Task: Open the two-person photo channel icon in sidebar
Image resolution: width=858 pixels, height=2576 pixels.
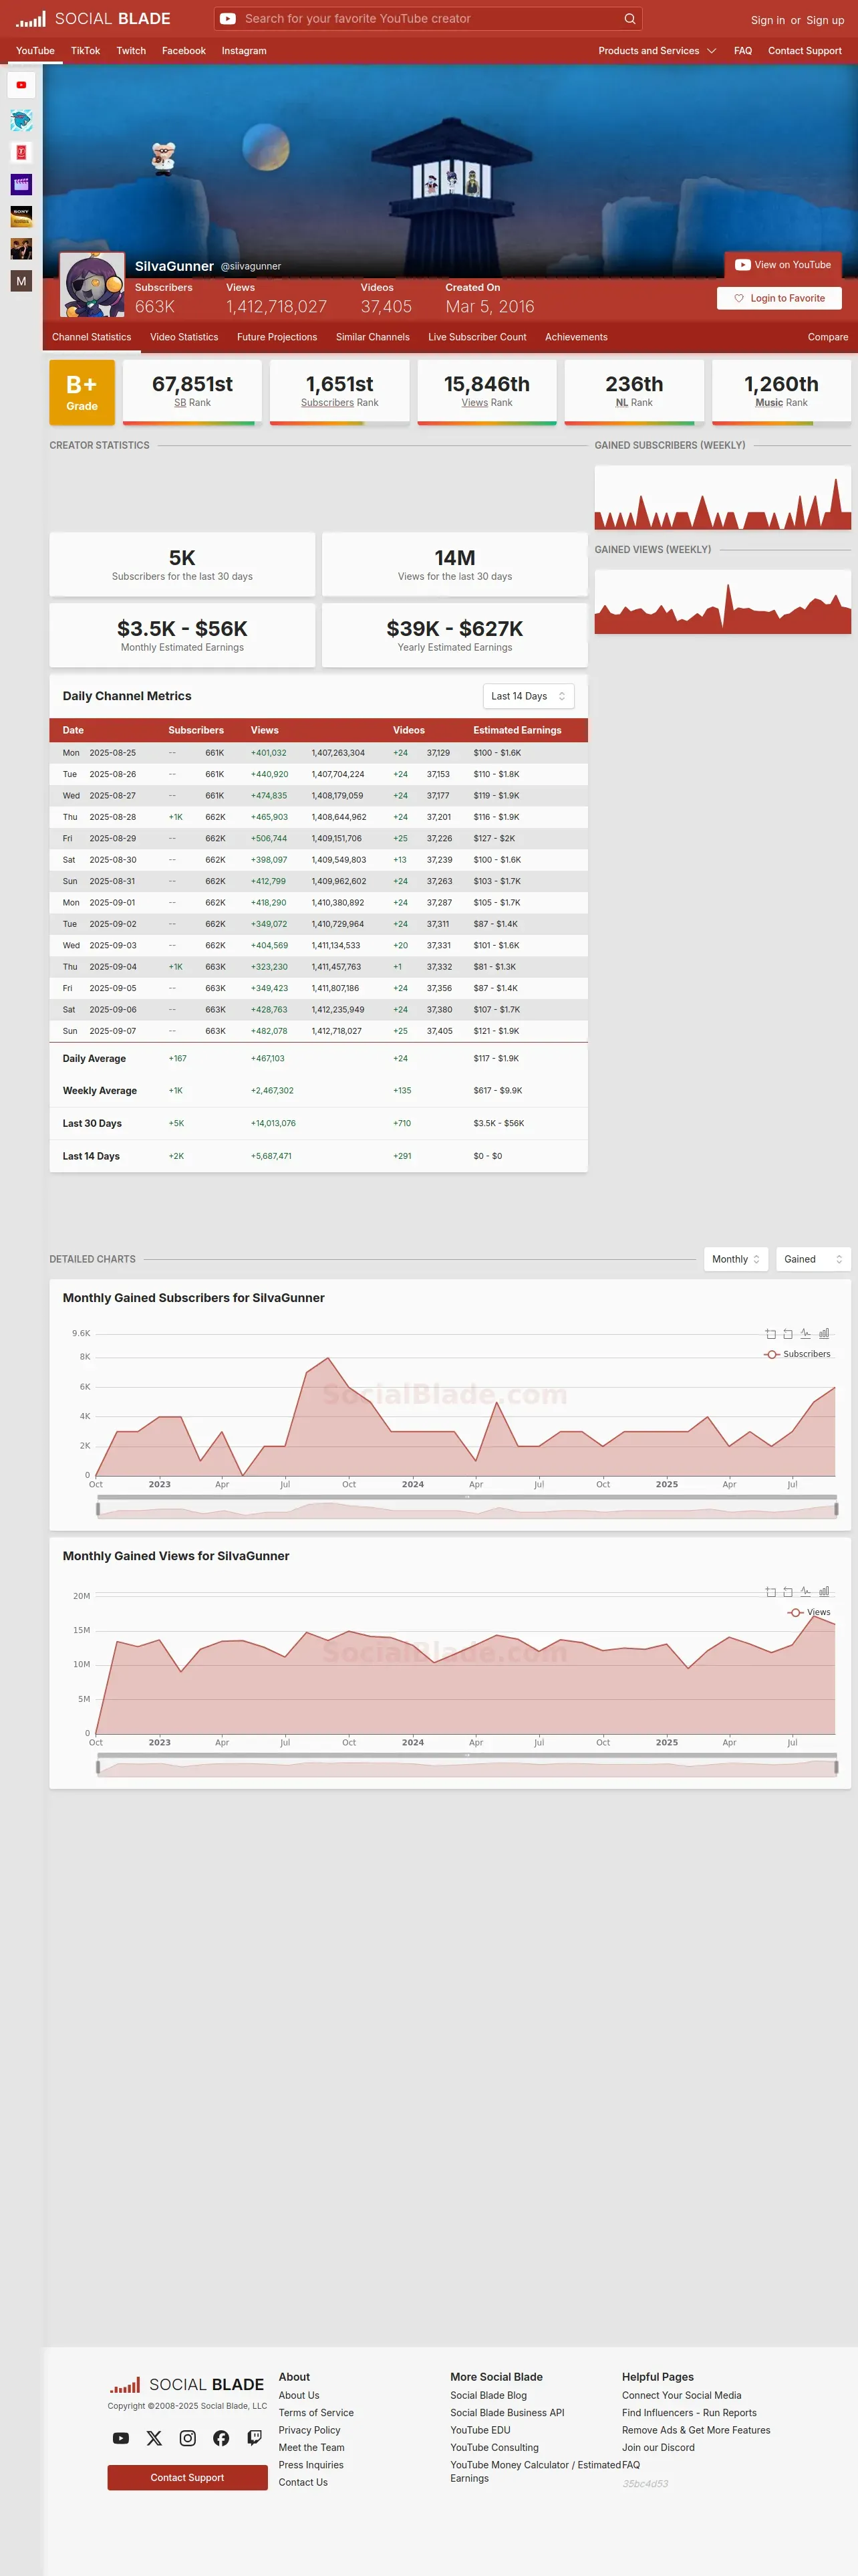Action: 21,249
